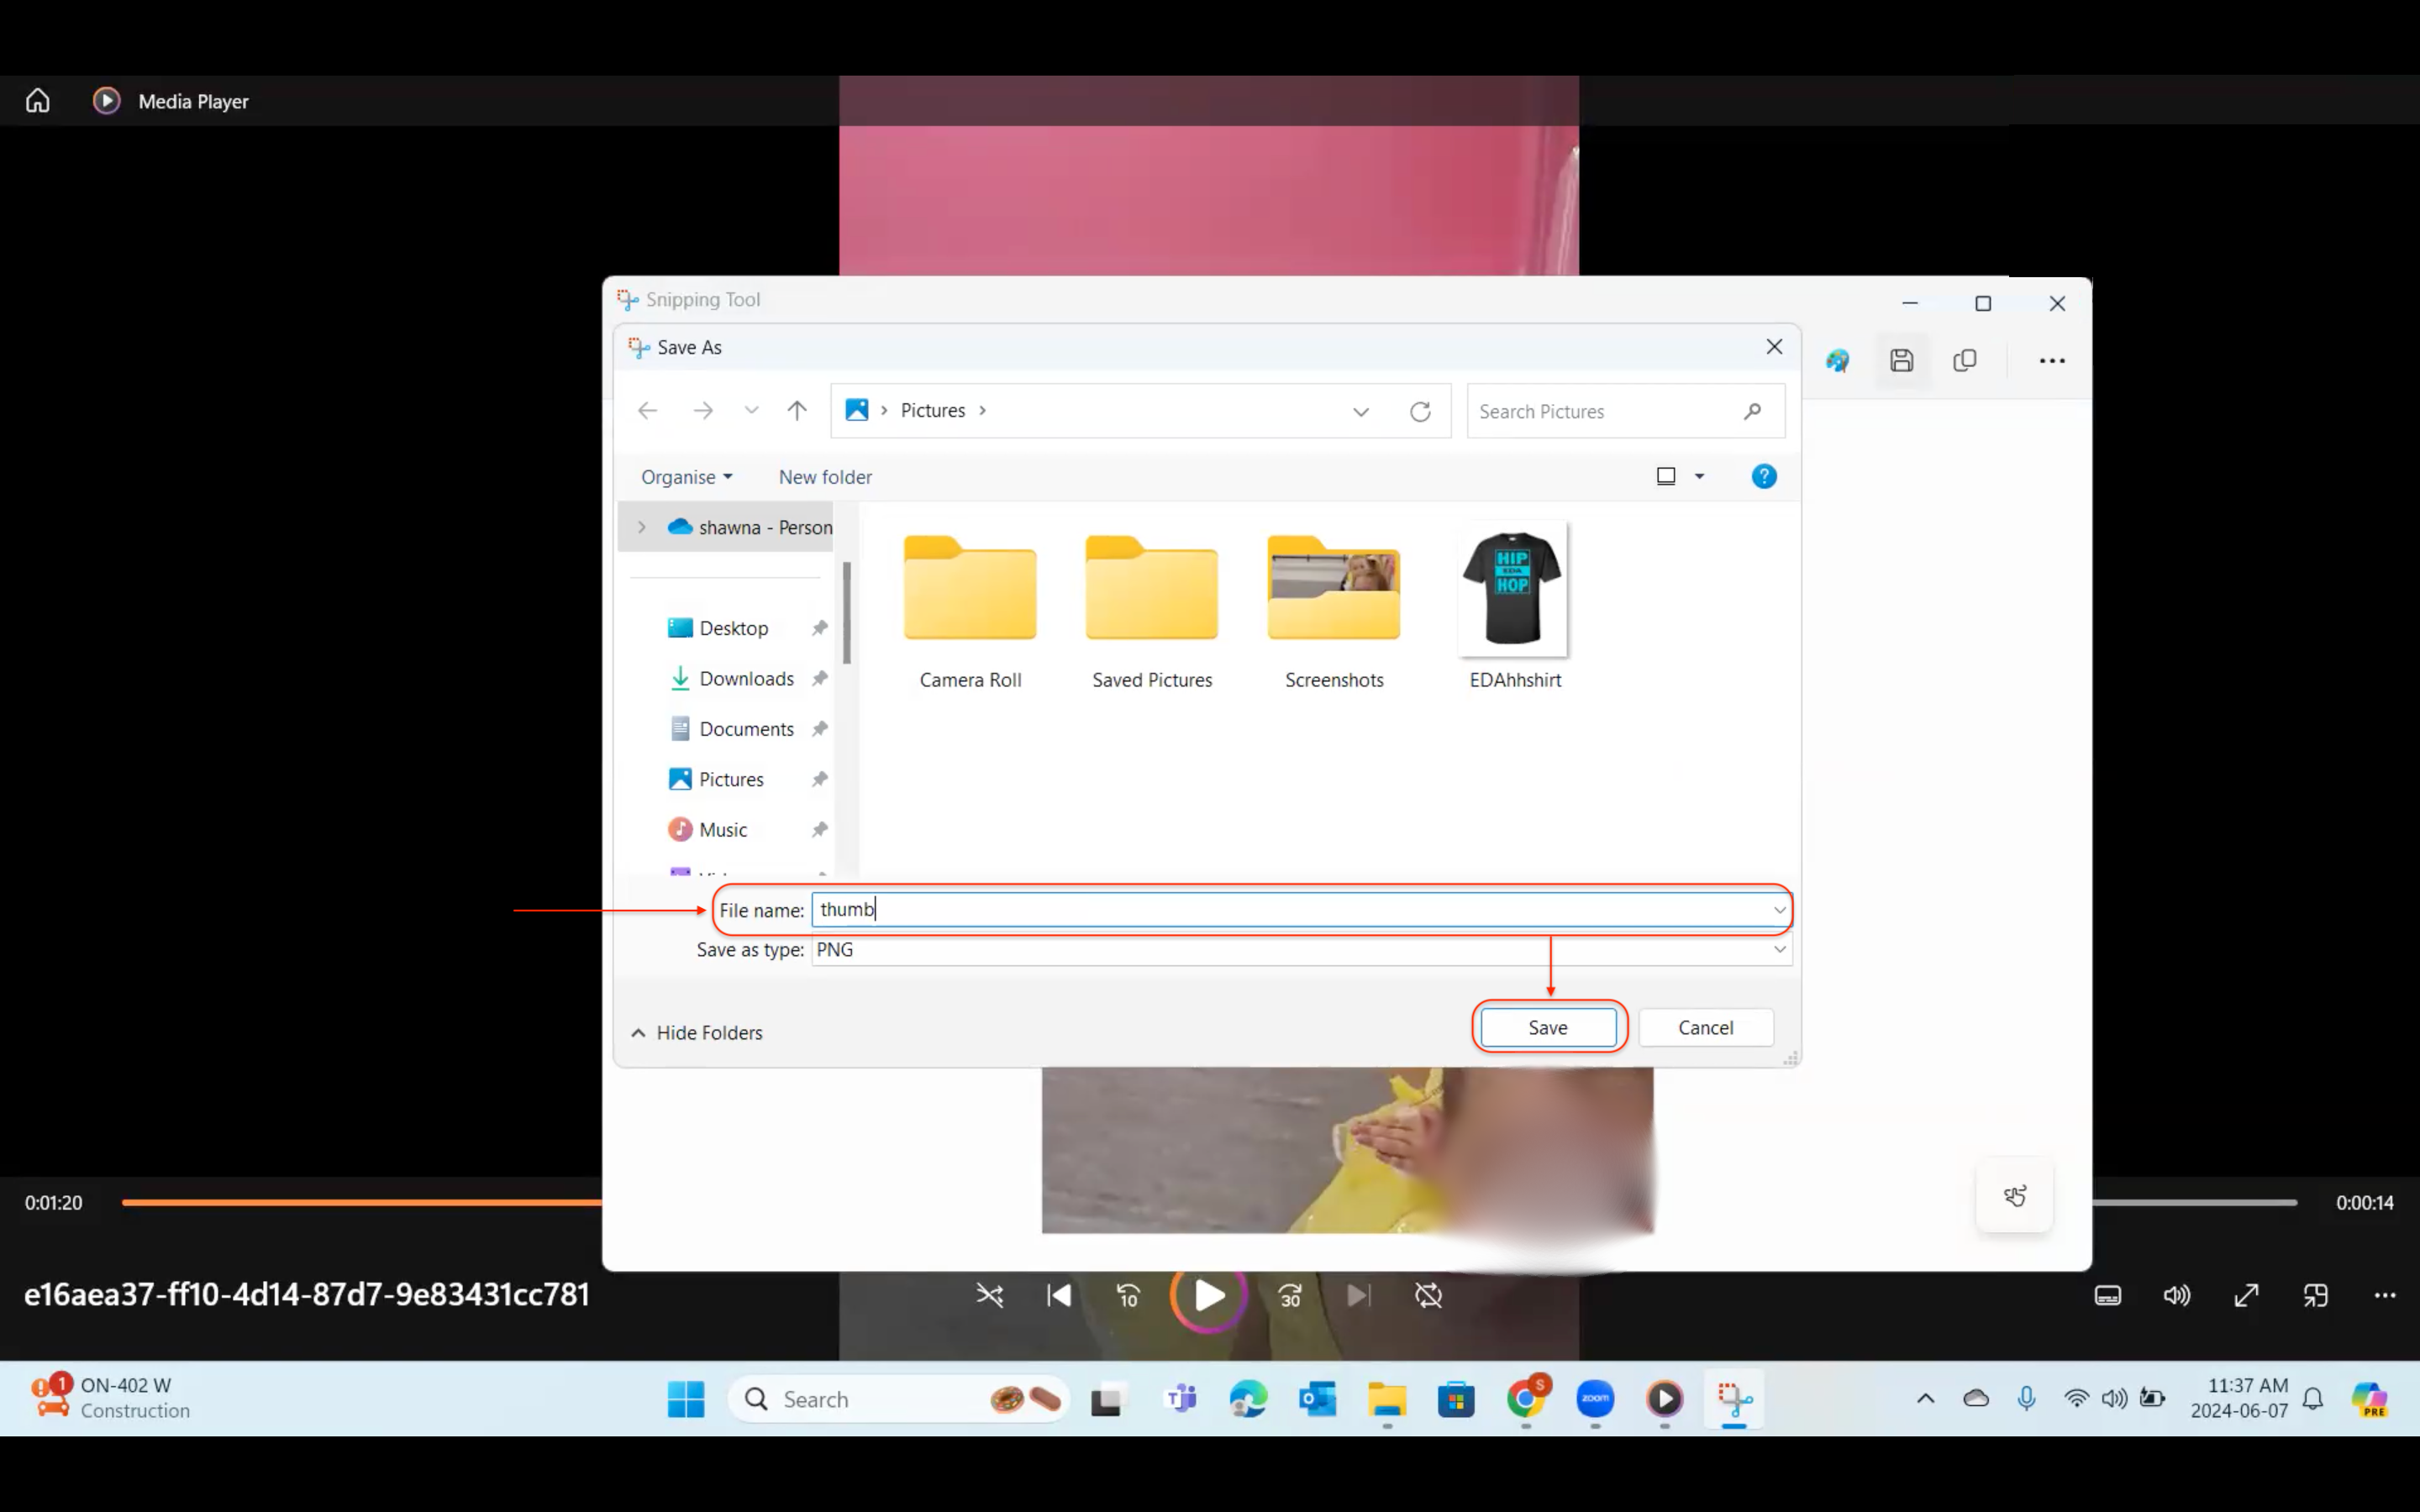The width and height of the screenshot is (2420, 1512).
Task: Select the EDAhhshirt image thumbnail
Action: 1513,590
